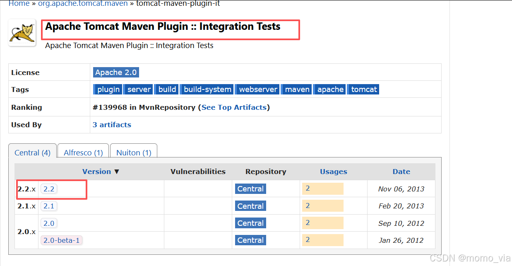Click the artifact description subtitle text
The width and height of the screenshot is (512, 266).
point(129,46)
